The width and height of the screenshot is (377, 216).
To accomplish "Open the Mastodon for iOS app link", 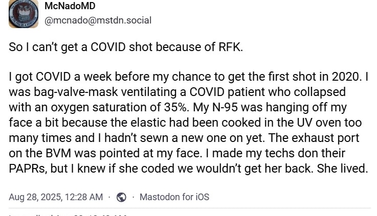I will pos(174,197).
